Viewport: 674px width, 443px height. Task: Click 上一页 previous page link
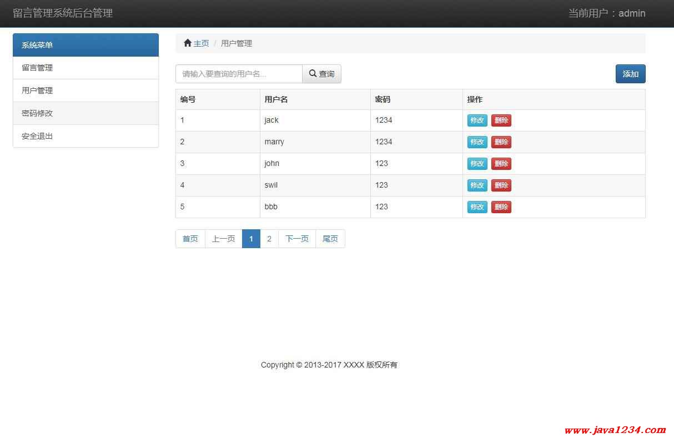point(224,239)
